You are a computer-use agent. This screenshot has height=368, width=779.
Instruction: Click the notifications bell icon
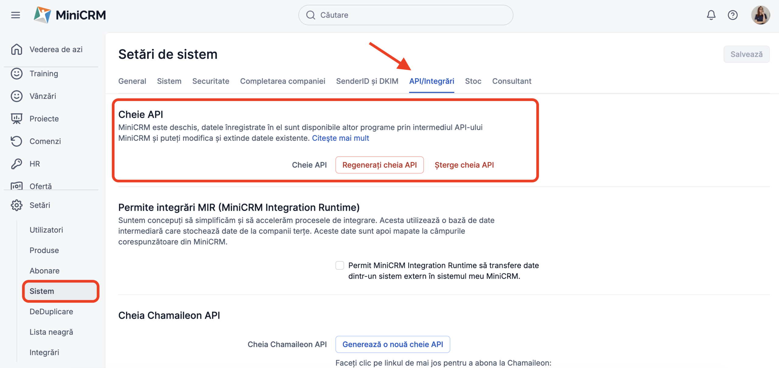pyautogui.click(x=711, y=15)
